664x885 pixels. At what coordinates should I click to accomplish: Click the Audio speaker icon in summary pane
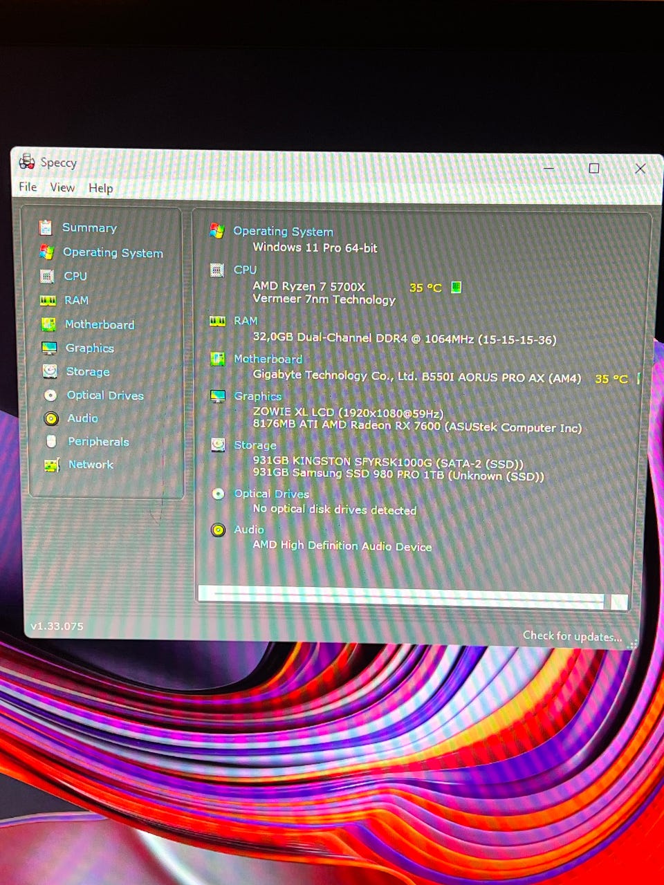tap(218, 530)
